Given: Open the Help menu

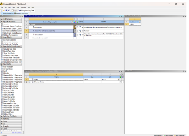Looking at the screenshot, I should coord(33,7).
